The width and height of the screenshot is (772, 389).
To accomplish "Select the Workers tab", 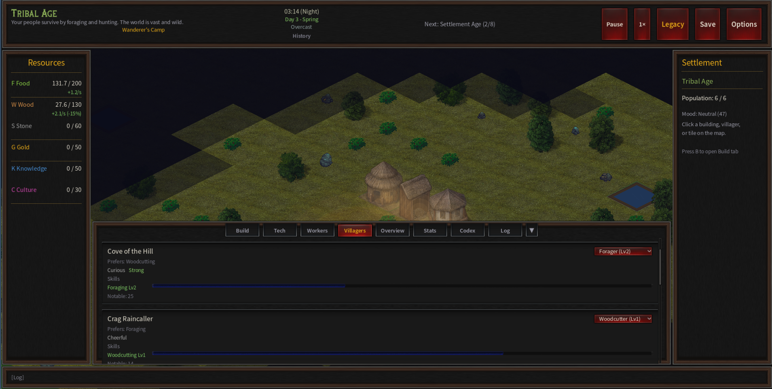I will point(317,230).
